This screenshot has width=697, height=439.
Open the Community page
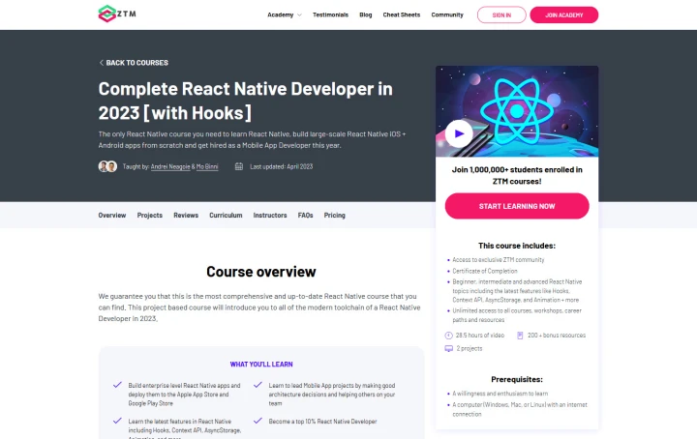coord(447,15)
